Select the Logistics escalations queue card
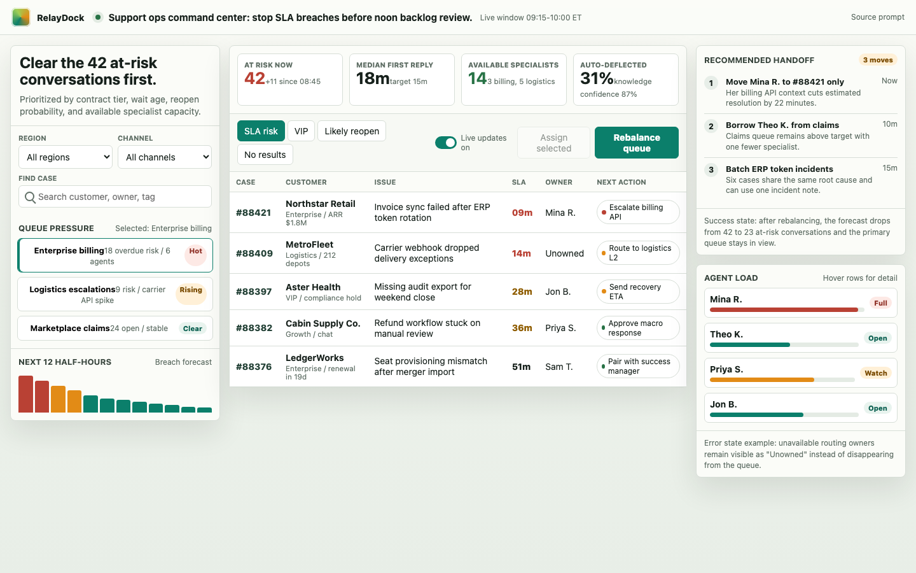The height and width of the screenshot is (573, 916). [115, 294]
